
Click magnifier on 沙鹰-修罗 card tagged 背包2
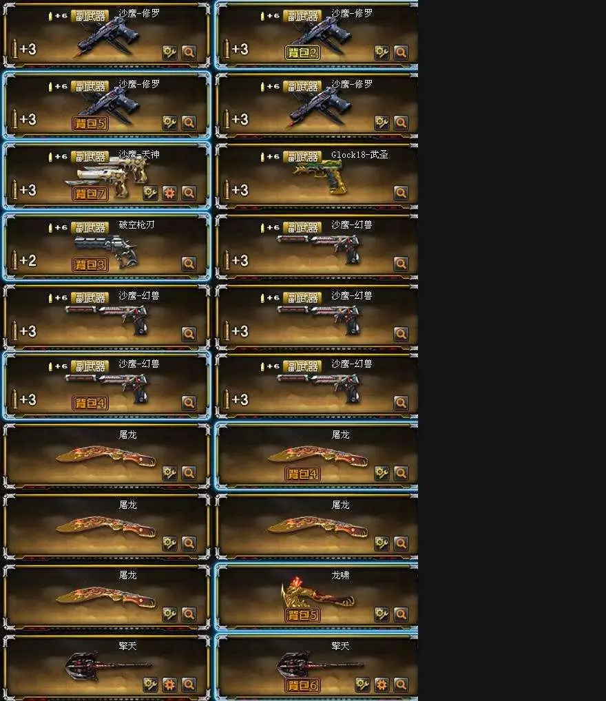[401, 53]
